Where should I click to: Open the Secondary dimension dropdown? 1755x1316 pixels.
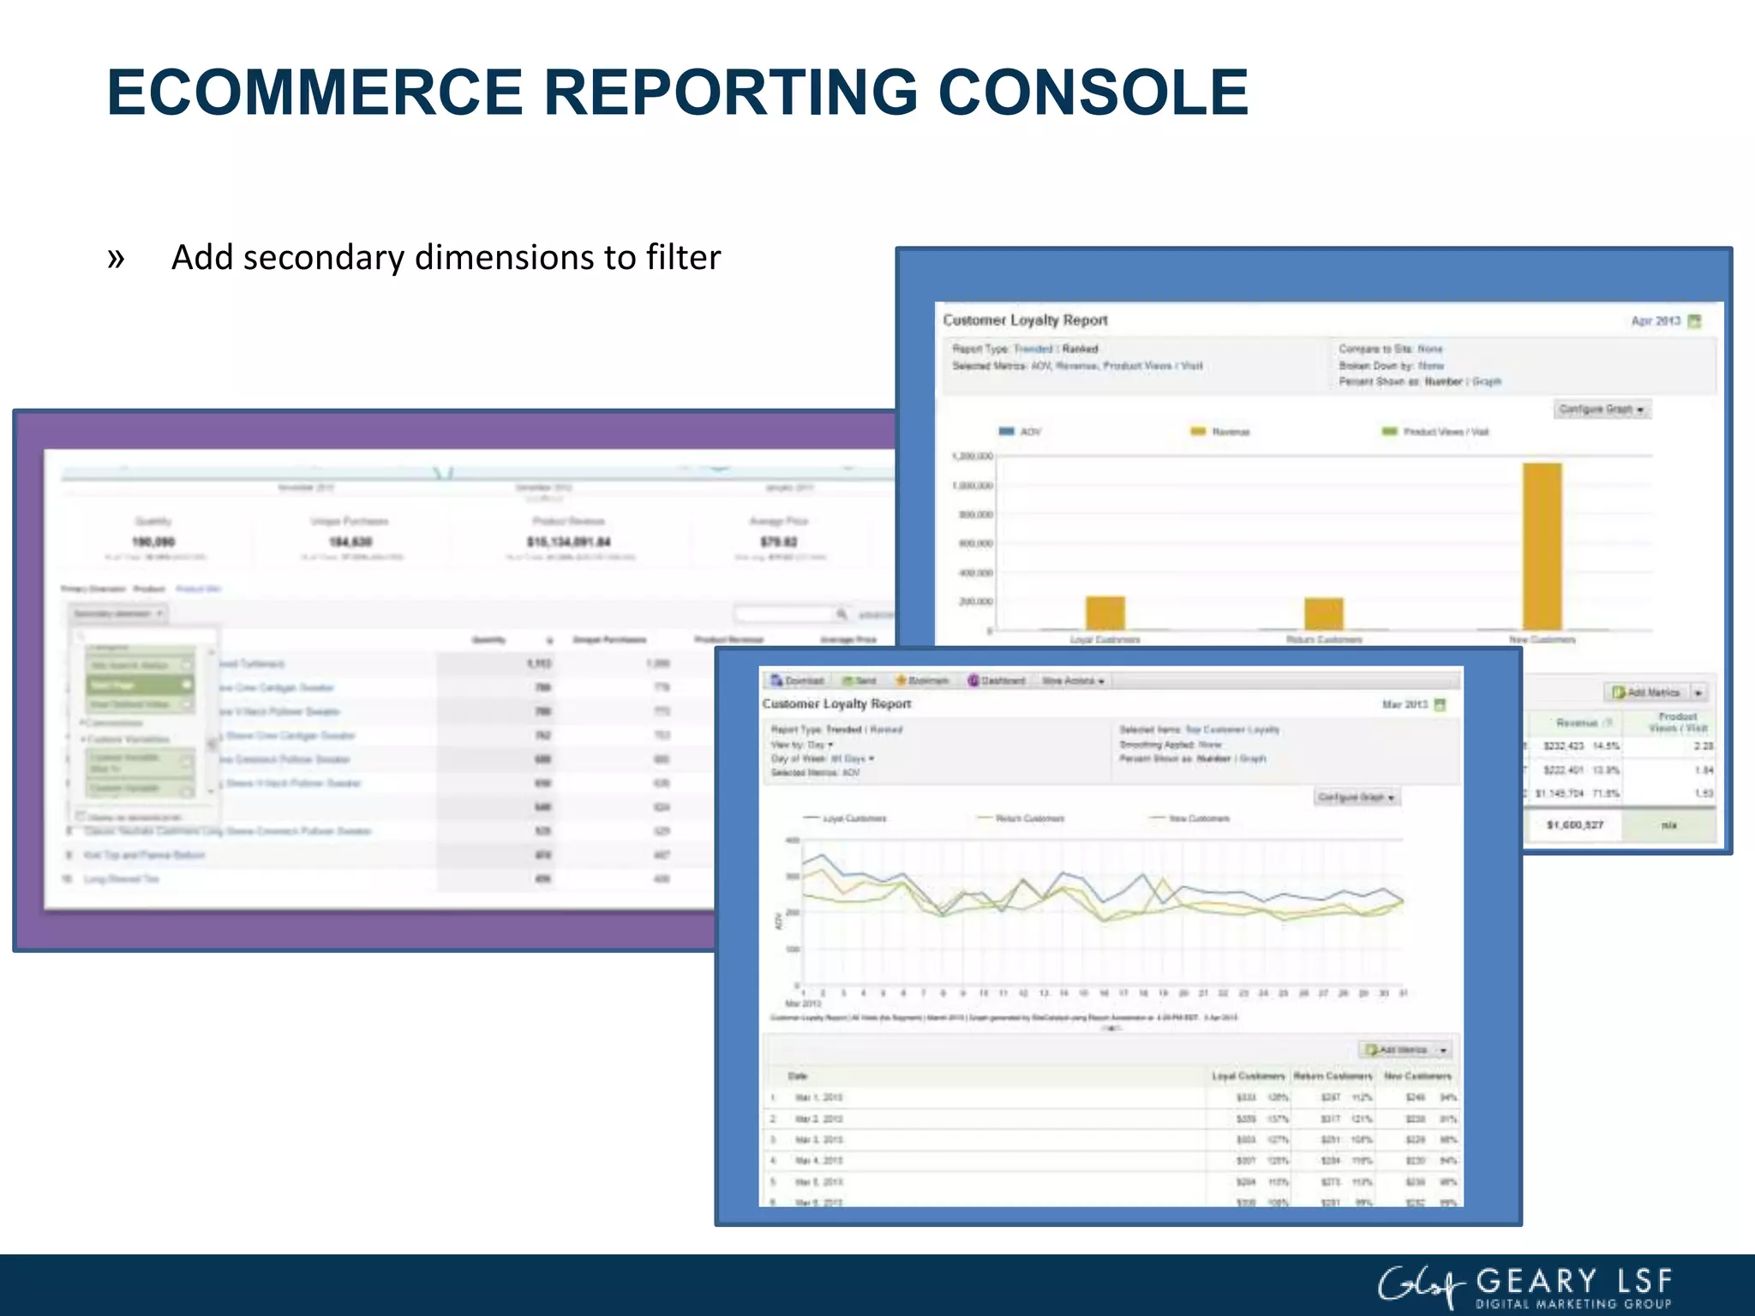[118, 613]
